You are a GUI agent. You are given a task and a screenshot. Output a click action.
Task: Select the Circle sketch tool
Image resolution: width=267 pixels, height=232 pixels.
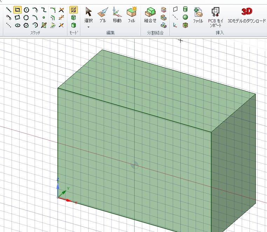26,10
